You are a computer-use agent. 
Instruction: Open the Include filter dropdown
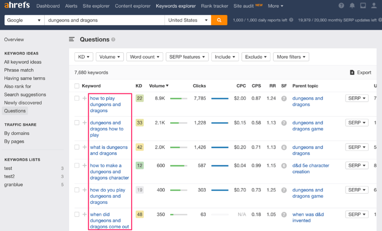pos(225,57)
